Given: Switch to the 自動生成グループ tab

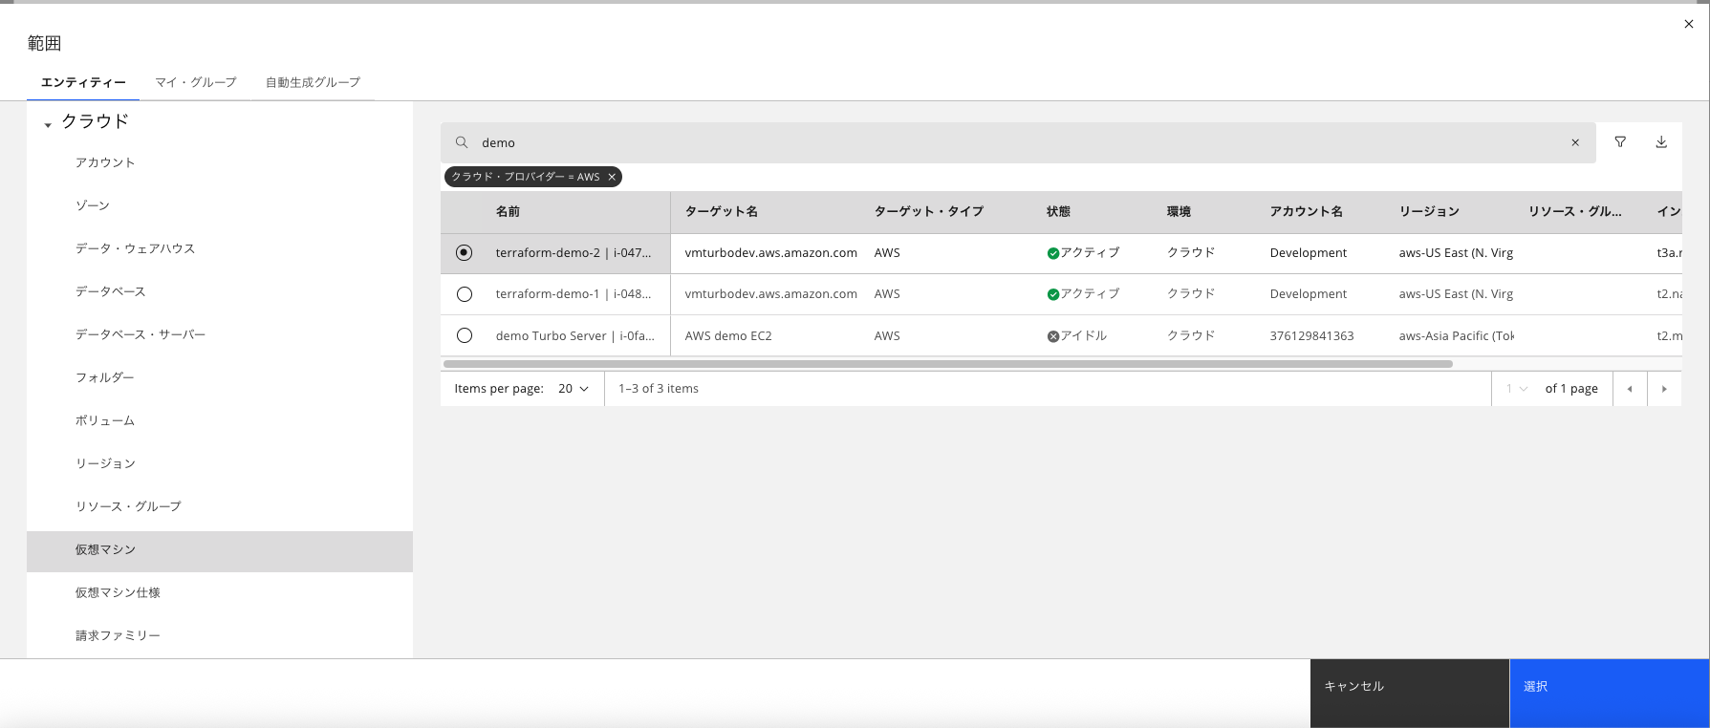Looking at the screenshot, I should pos(313,82).
